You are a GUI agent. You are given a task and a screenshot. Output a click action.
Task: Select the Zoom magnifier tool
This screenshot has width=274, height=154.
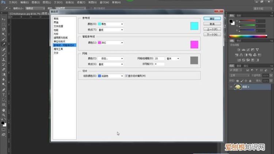4,115
